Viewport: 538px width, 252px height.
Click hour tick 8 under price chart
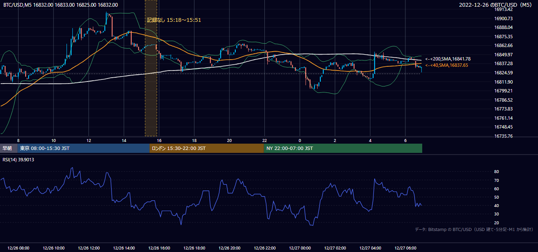point(18,140)
